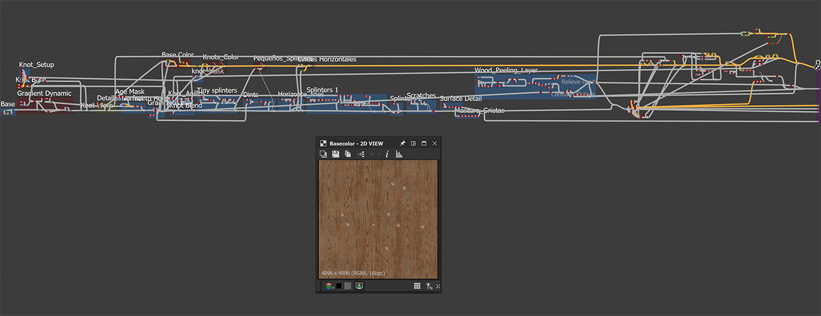This screenshot has height=316, width=821.
Task: Click the wood texture preview image
Action: point(378,219)
